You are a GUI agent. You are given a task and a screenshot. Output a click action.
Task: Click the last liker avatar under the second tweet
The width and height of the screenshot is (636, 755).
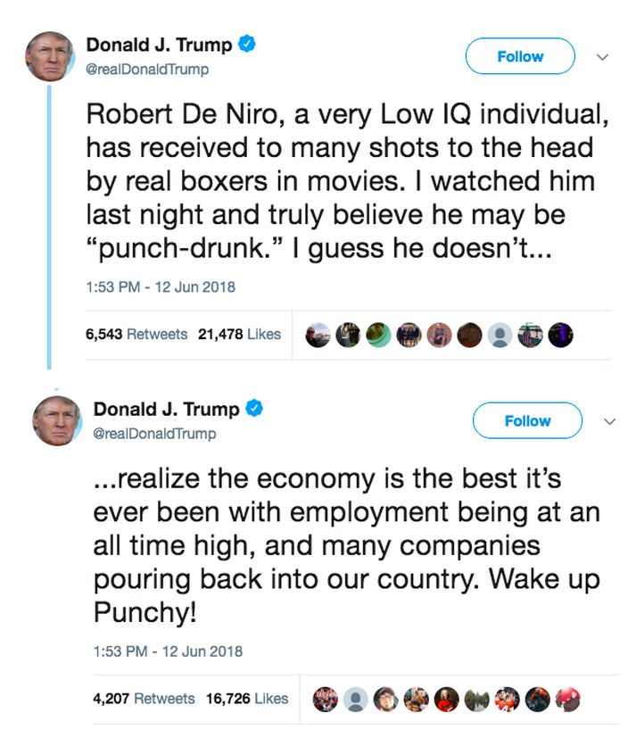point(568,700)
